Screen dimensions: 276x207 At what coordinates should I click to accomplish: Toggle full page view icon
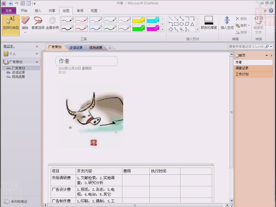[x=29, y=3]
